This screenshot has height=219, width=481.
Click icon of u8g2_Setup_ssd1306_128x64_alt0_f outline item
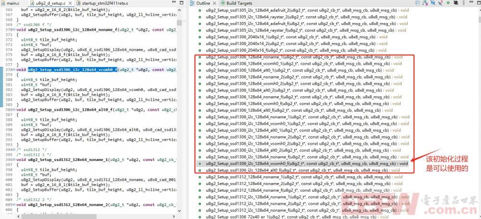pyautogui.click(x=200, y=110)
